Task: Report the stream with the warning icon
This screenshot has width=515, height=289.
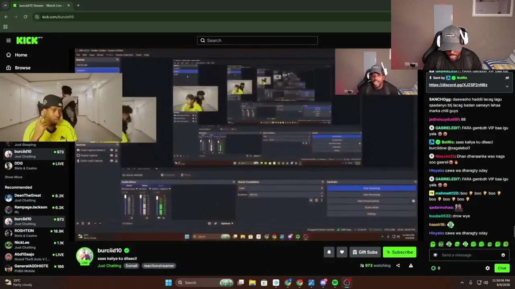Action: [x=411, y=265]
